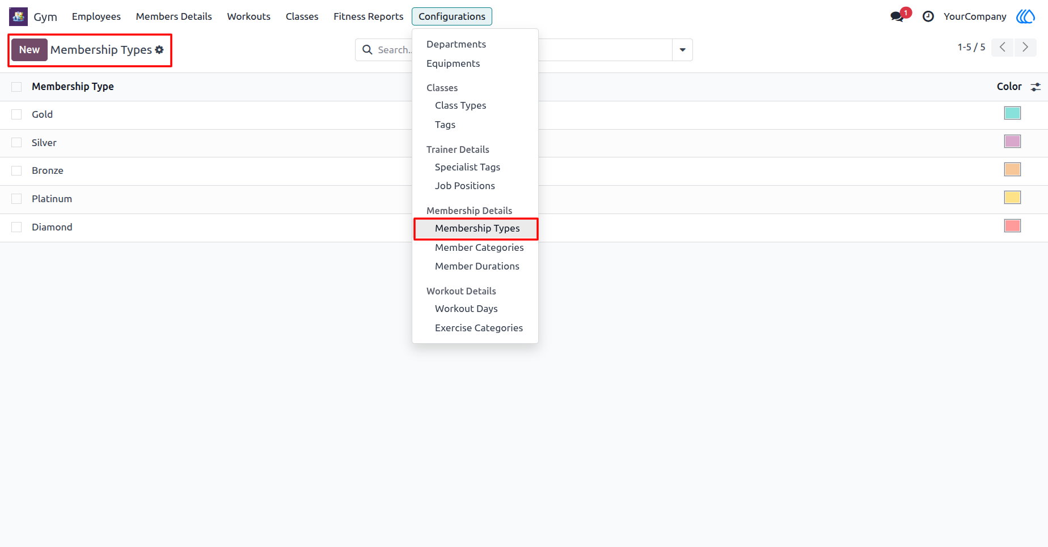
Task: Check the Platinum row checkbox
Action: tap(16, 199)
